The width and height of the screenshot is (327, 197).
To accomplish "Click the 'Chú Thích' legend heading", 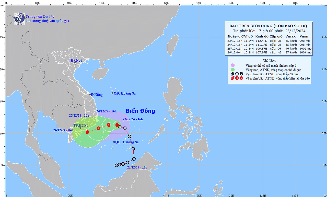I will click(269, 60).
